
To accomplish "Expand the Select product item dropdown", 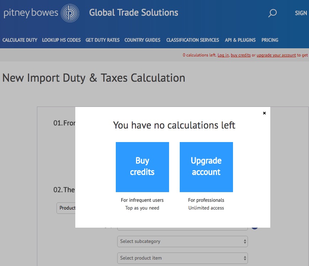I will (x=183, y=258).
